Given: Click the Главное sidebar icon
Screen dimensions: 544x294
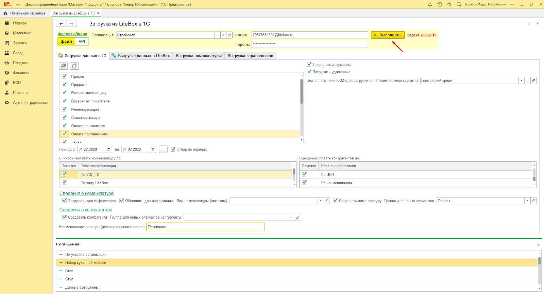Looking at the screenshot, I should [x=7, y=23].
